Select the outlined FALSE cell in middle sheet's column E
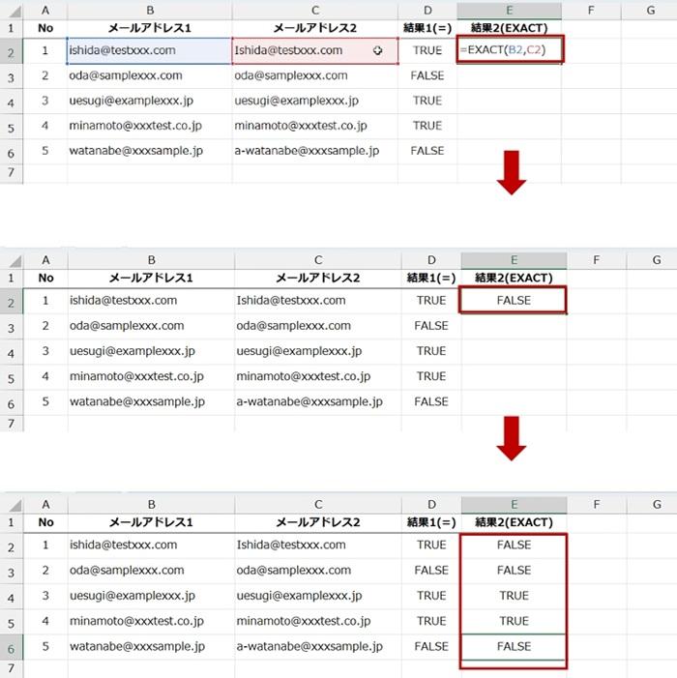The width and height of the screenshot is (677, 678). [513, 301]
